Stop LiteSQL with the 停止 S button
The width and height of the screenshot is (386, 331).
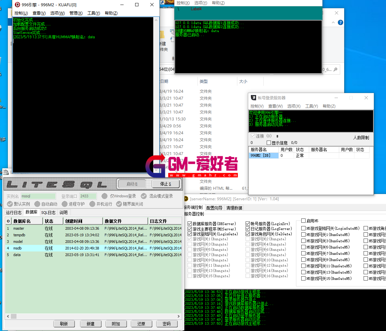click(166, 184)
